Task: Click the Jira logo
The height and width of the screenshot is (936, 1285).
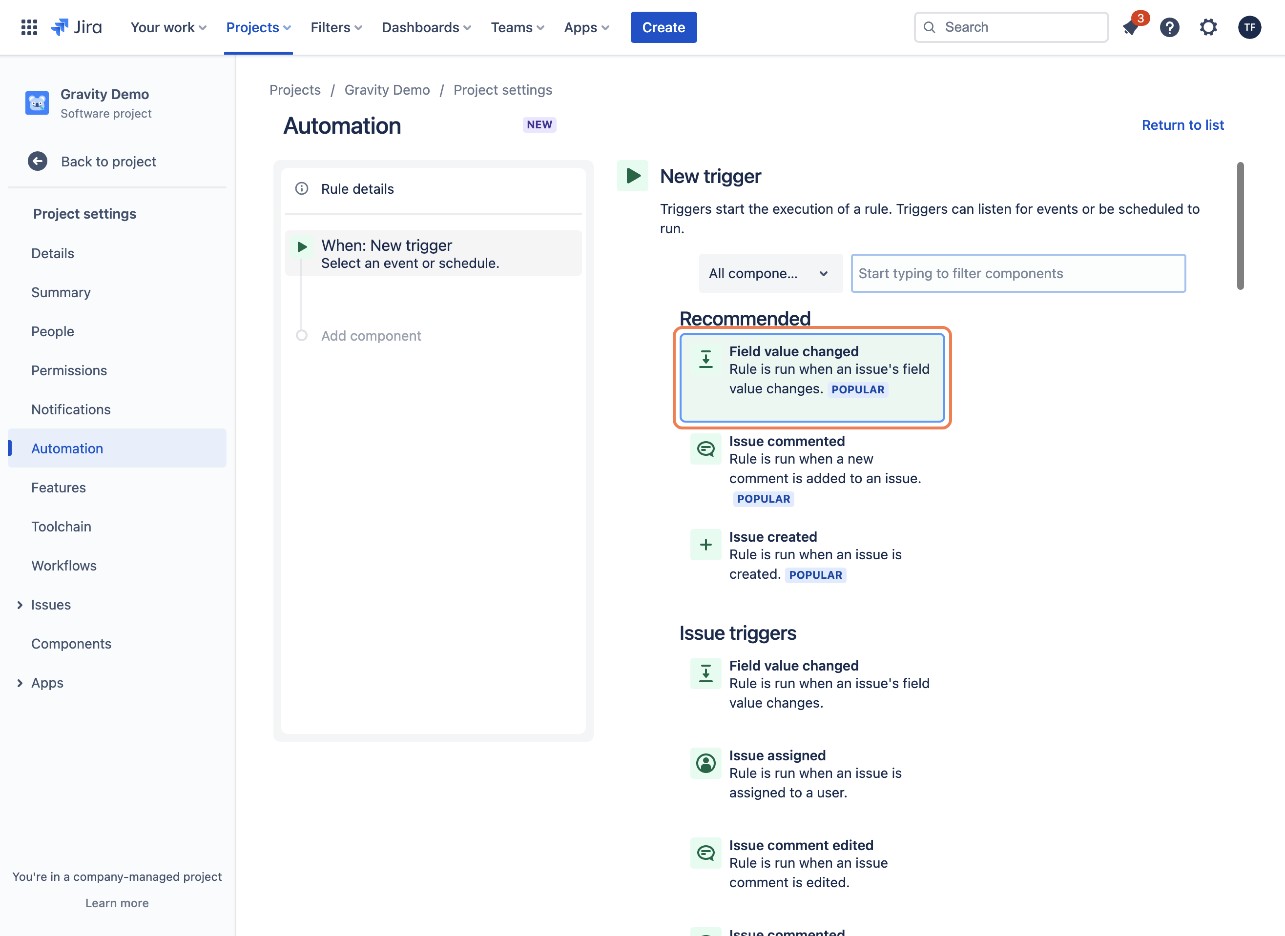Action: [x=77, y=27]
